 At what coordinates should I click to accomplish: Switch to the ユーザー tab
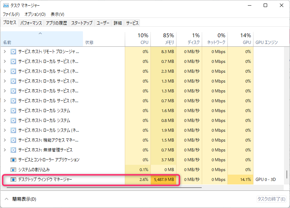coord(103,23)
